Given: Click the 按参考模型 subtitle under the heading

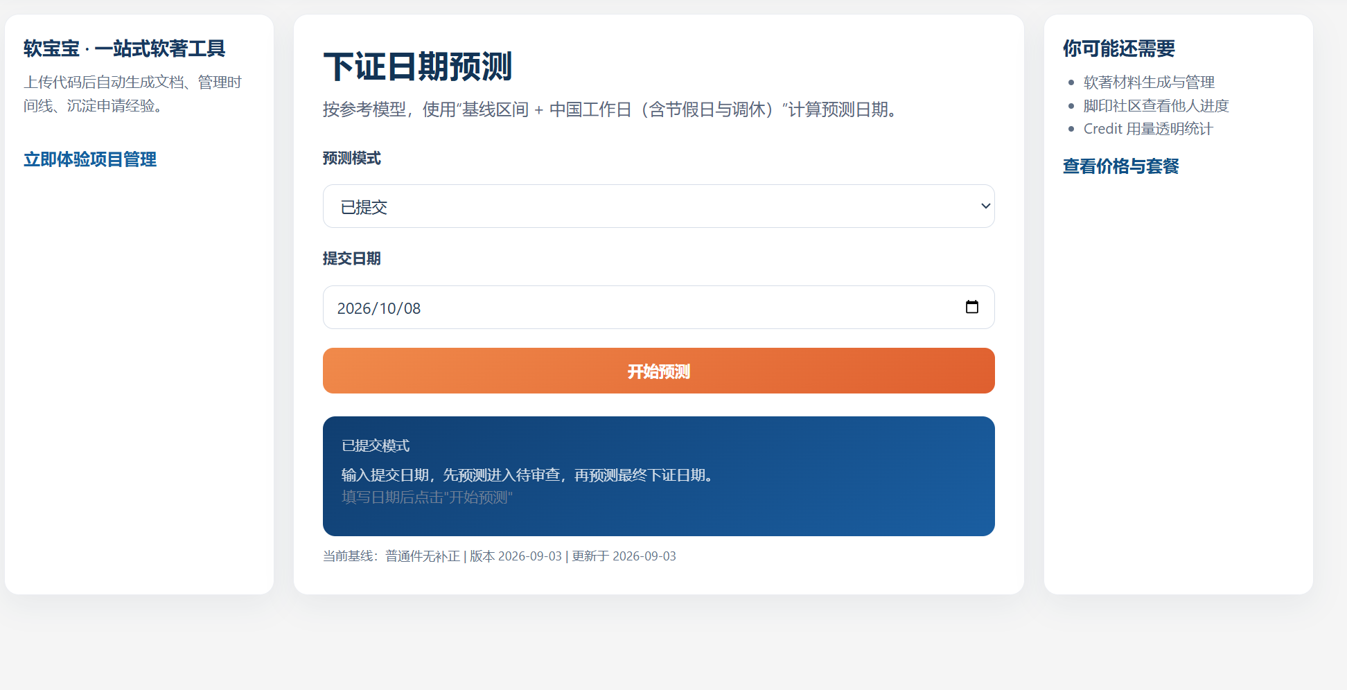Looking at the screenshot, I should [612, 109].
